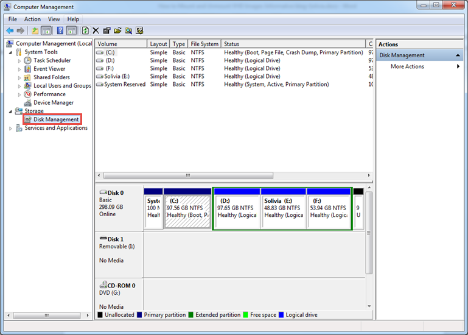The image size is (468, 335).
Task: Sort by the Type column header
Action: click(179, 44)
